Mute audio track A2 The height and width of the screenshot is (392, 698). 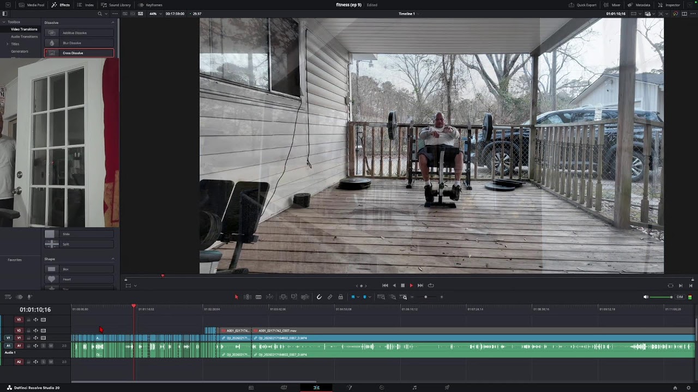point(51,362)
